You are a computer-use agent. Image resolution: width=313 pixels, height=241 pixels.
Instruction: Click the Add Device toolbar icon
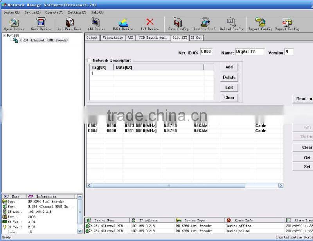(x=96, y=22)
